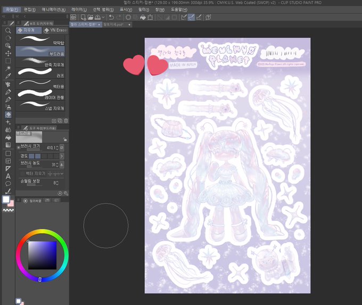
Task: Open the 레이어(L) menu
Action: click(79, 10)
